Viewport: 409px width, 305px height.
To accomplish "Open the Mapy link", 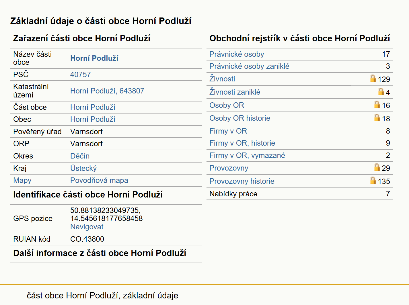I will click(22, 180).
